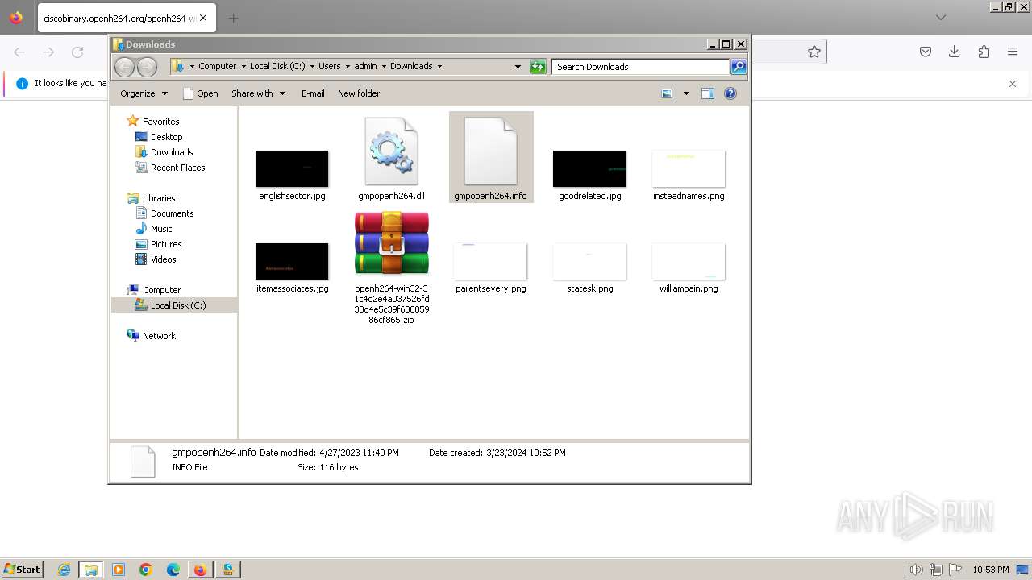
Task: Go back in Firefox browser
Action: click(x=19, y=52)
